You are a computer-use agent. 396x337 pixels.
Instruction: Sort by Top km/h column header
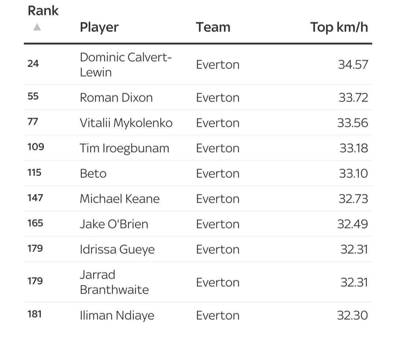[x=339, y=27]
